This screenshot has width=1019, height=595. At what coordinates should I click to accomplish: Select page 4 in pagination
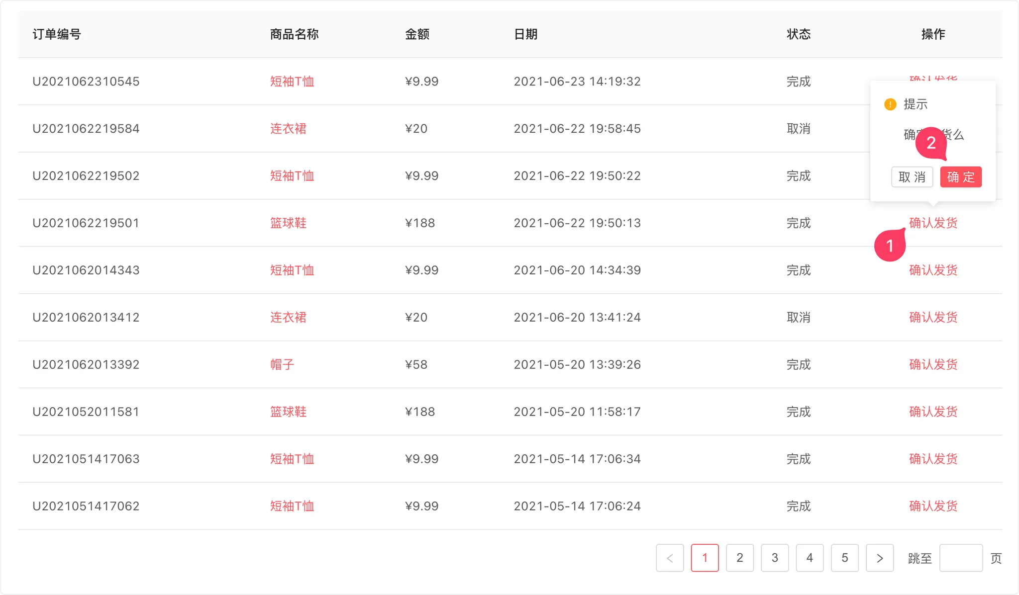click(x=810, y=558)
